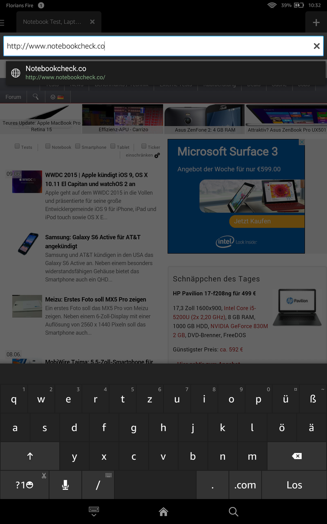Expand the 'einschränken' filter options
327x524 pixels.
(x=143, y=155)
